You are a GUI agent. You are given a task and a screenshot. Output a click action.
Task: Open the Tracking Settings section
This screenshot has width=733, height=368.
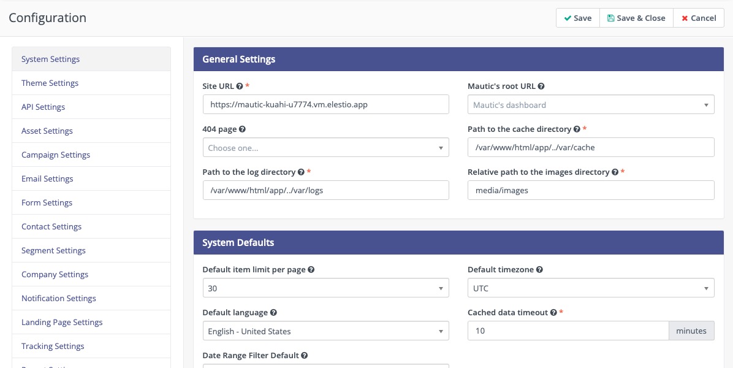click(53, 346)
